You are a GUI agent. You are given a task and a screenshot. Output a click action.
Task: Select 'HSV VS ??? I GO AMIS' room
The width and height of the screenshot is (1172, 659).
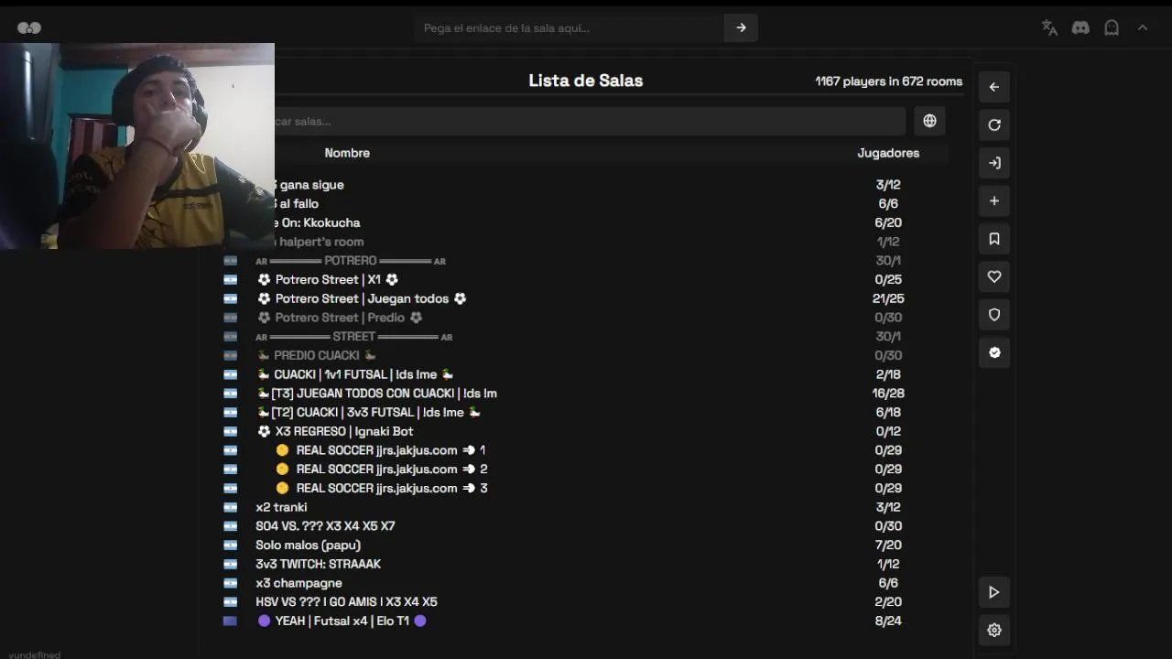point(586,601)
